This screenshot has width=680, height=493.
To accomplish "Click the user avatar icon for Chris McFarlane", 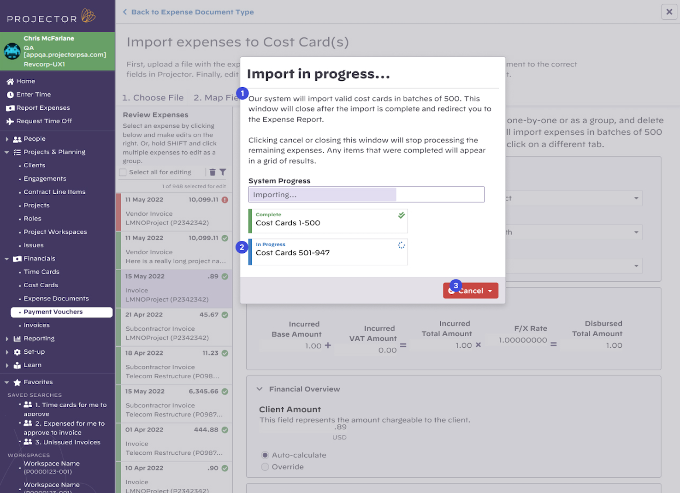I will 12,51.
